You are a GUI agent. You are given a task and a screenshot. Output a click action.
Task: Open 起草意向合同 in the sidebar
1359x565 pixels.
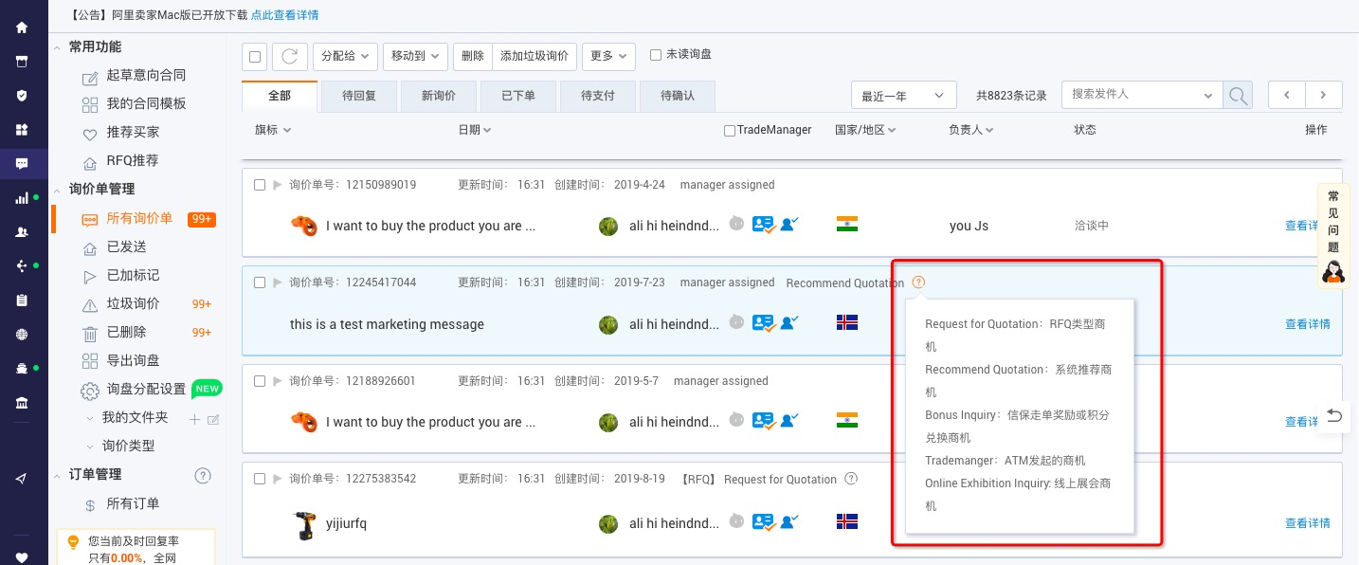(x=146, y=75)
